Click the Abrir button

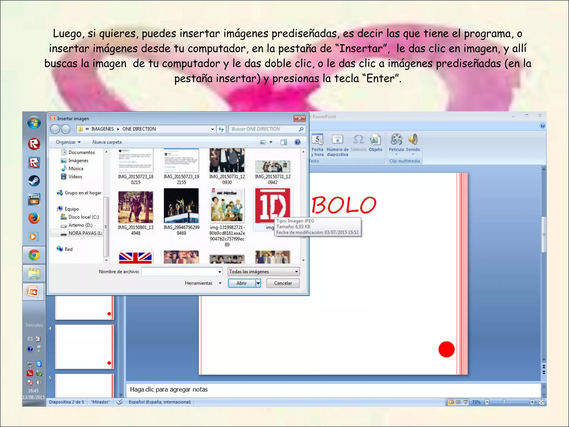pos(241,283)
